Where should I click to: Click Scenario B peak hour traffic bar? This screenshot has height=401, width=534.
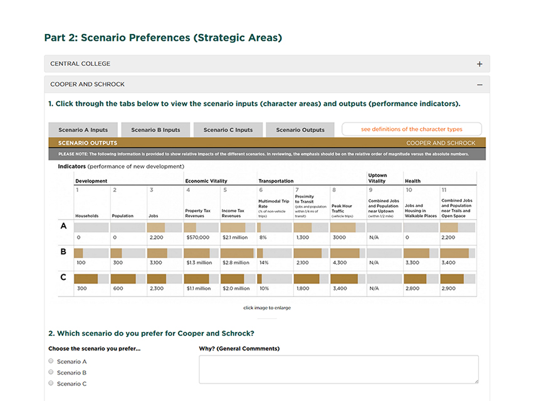345,253
